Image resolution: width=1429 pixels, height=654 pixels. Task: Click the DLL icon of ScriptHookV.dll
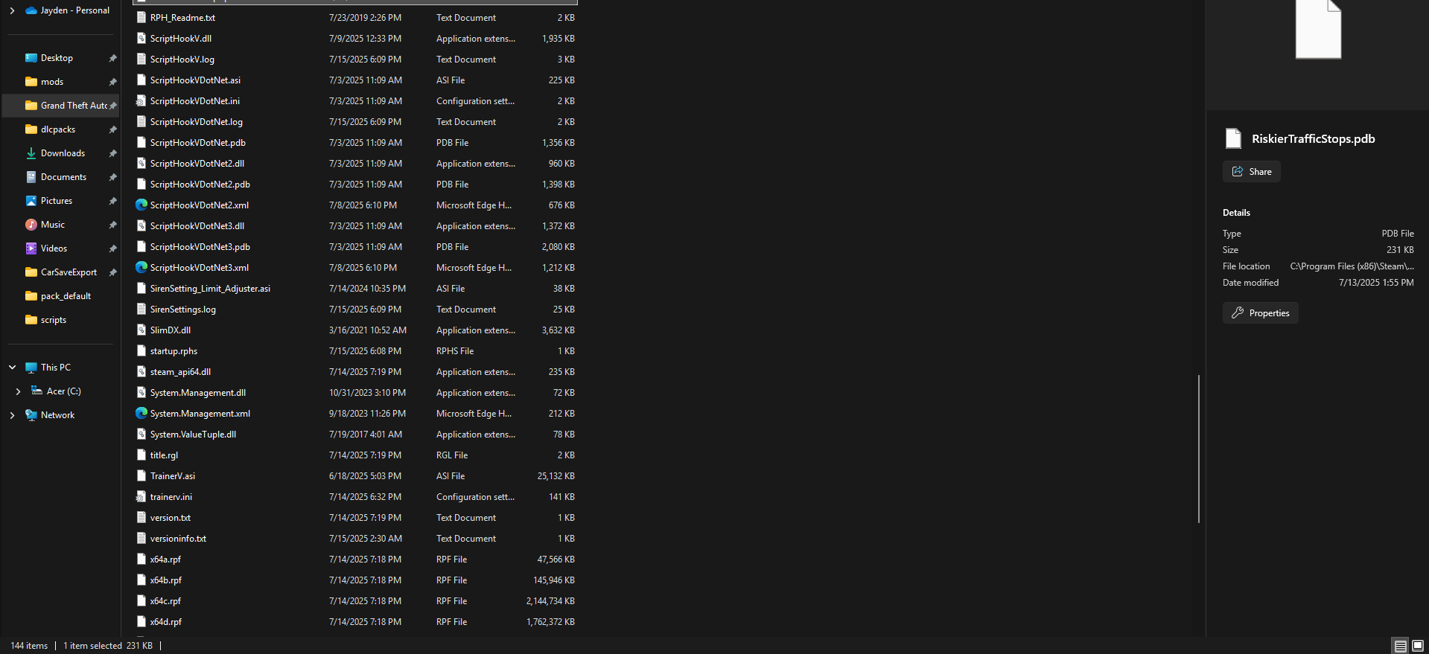point(141,38)
